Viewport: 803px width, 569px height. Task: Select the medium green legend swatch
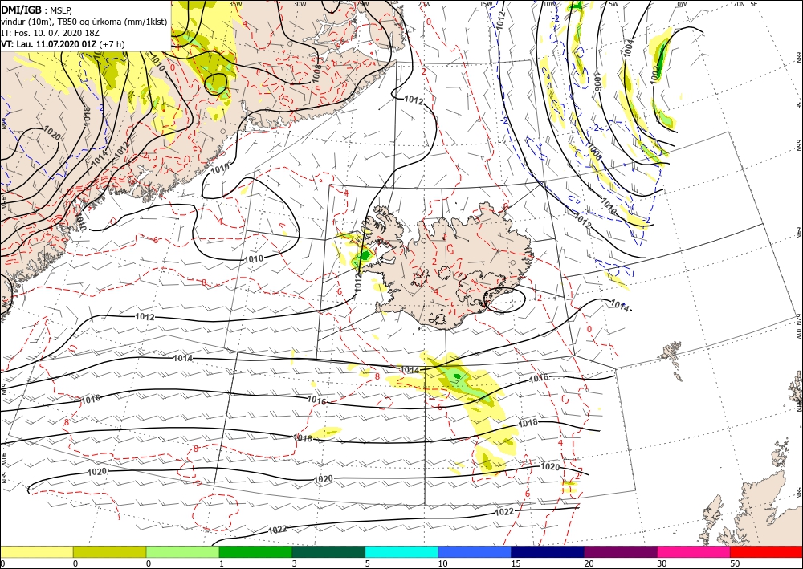tap(255, 551)
